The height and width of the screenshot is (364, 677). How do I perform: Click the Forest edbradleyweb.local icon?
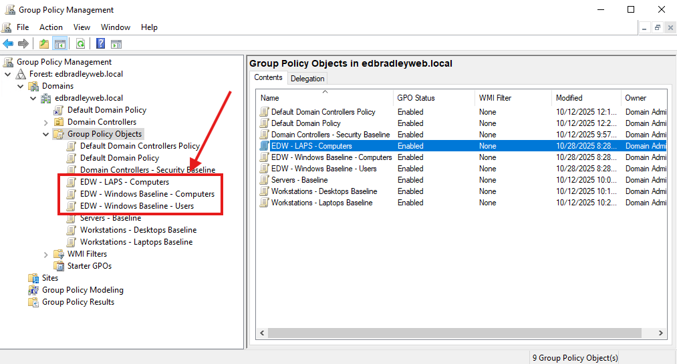tap(21, 74)
